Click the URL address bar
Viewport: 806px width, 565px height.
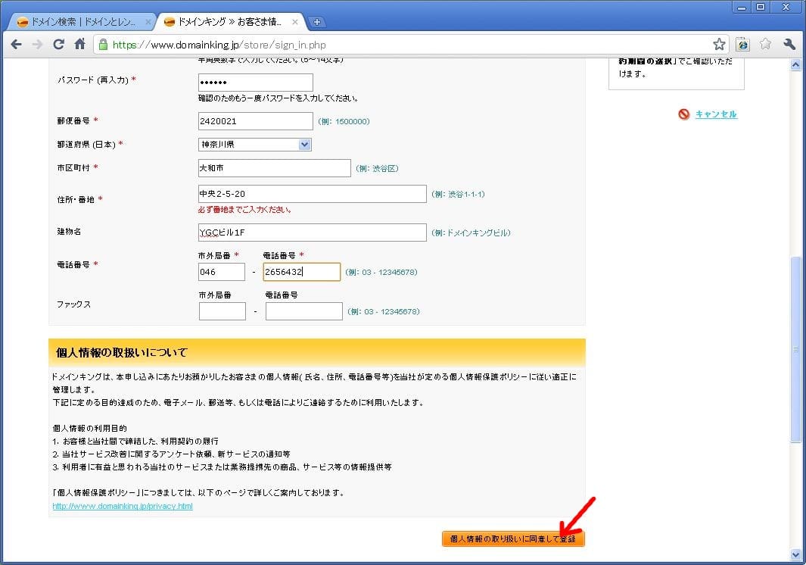(x=409, y=45)
